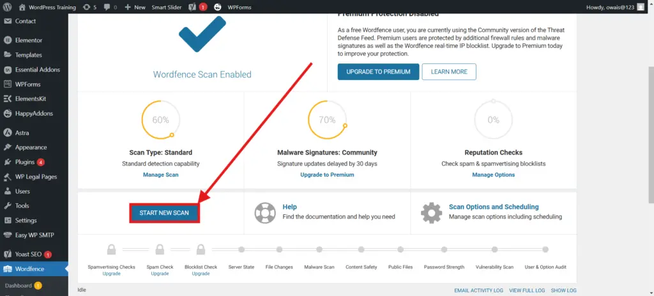Click Upgrade under Spamvertising Checks
The image size is (654, 296).
(111, 274)
